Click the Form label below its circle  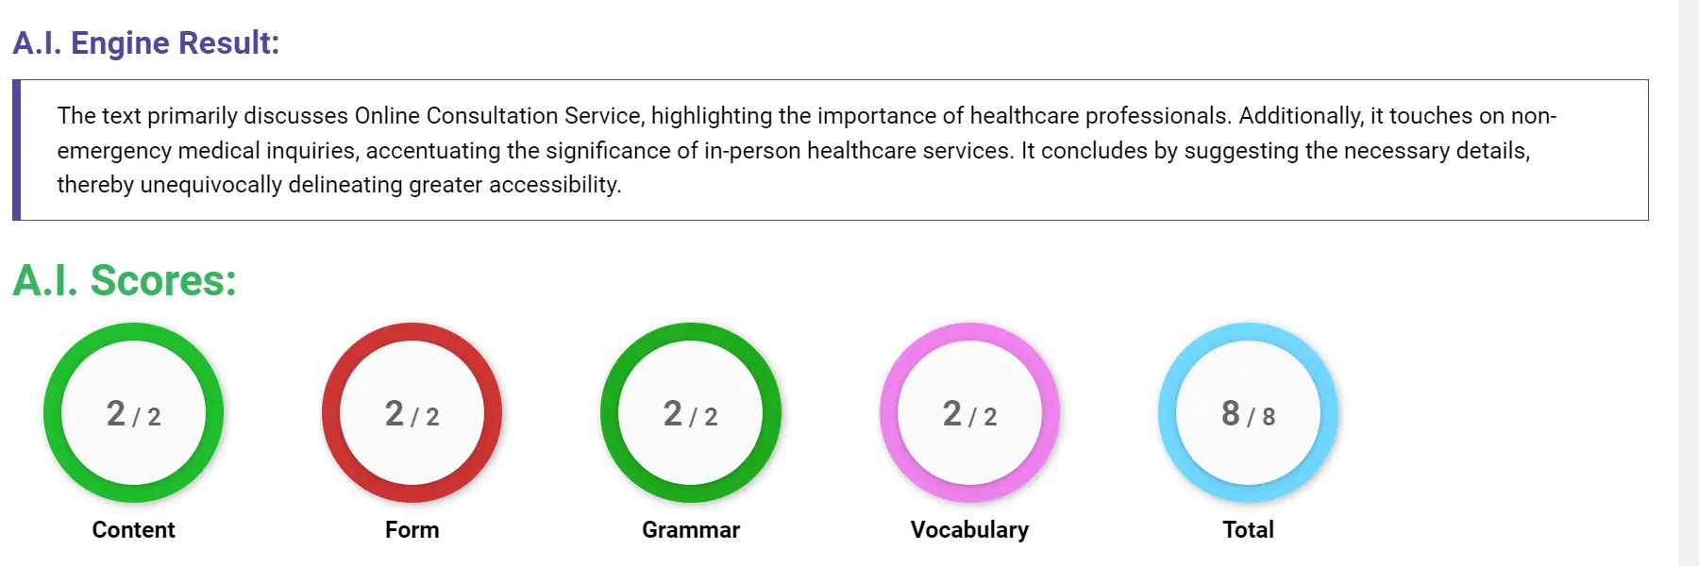coord(412,530)
